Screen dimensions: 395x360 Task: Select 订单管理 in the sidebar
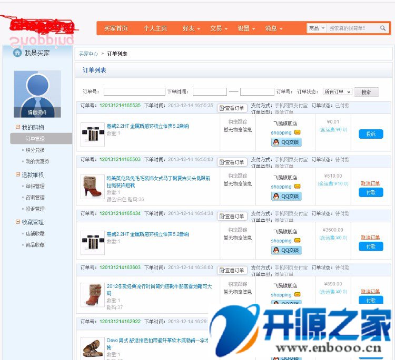click(41, 139)
